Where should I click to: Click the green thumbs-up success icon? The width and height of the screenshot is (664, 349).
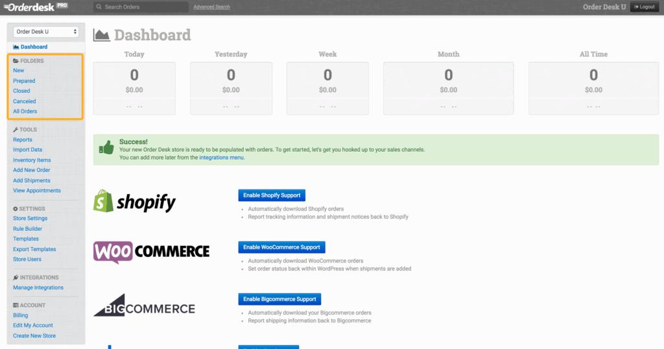tap(106, 149)
